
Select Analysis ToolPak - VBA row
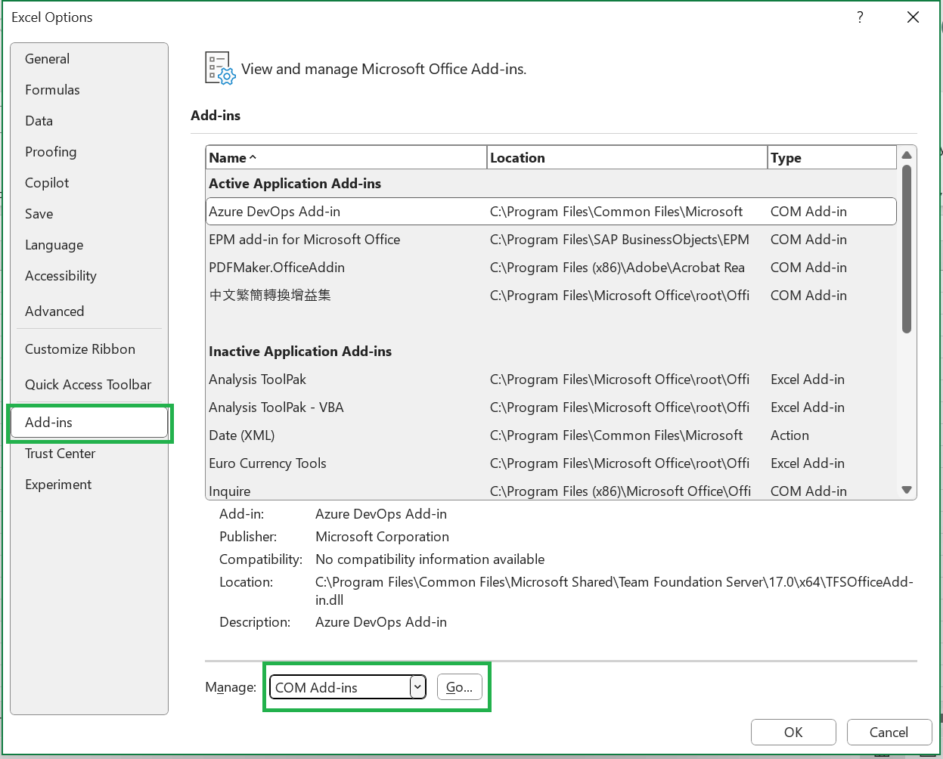coord(551,407)
